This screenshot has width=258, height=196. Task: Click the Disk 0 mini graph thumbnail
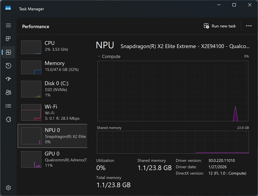click(31, 89)
